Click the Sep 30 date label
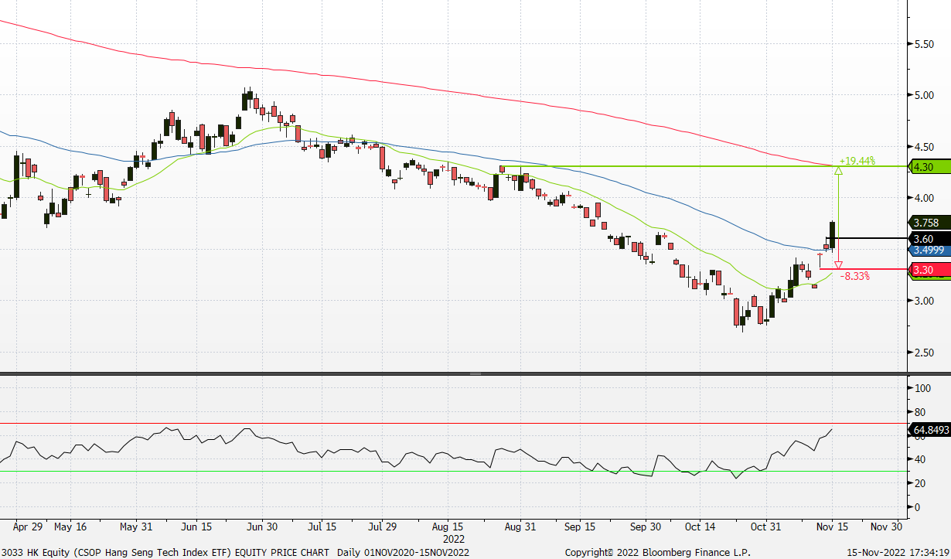The width and height of the screenshot is (951, 559). tap(645, 527)
